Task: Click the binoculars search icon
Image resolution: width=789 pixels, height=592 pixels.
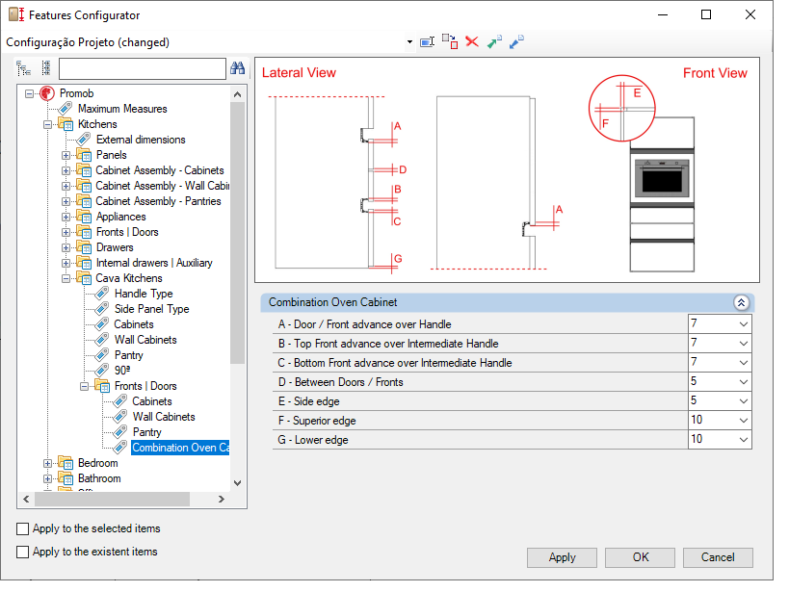Action: coord(238,68)
